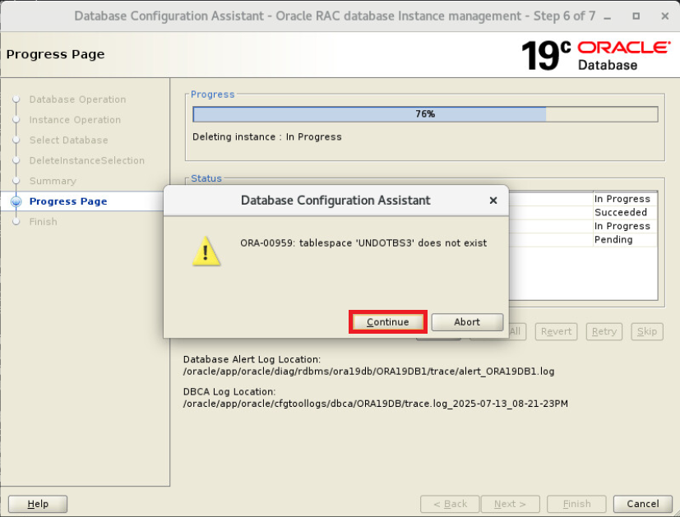Click the Succeeded status cell
Viewport: 680px width, 517px height.
(x=624, y=212)
